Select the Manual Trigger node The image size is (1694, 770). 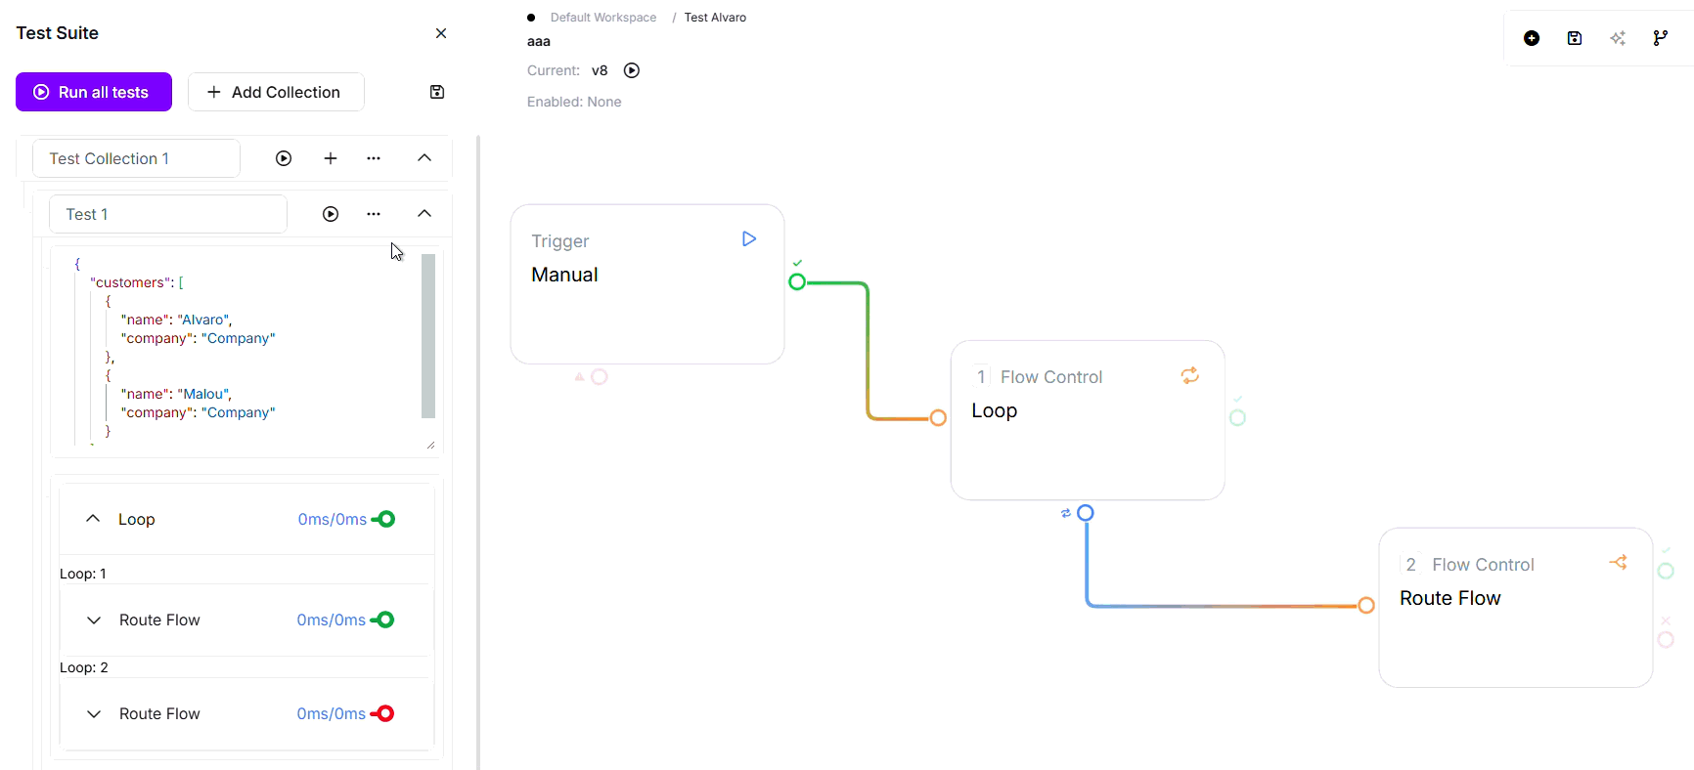(647, 284)
